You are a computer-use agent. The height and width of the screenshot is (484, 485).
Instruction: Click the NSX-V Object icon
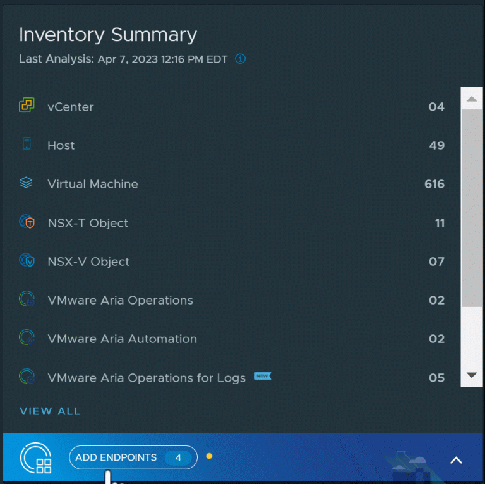coord(27,261)
